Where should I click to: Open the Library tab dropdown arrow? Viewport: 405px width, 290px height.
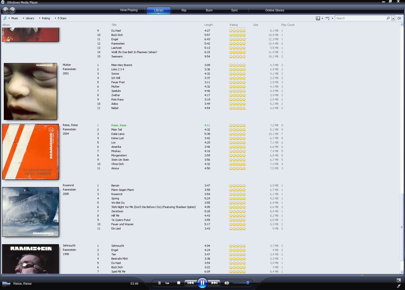(x=159, y=13)
